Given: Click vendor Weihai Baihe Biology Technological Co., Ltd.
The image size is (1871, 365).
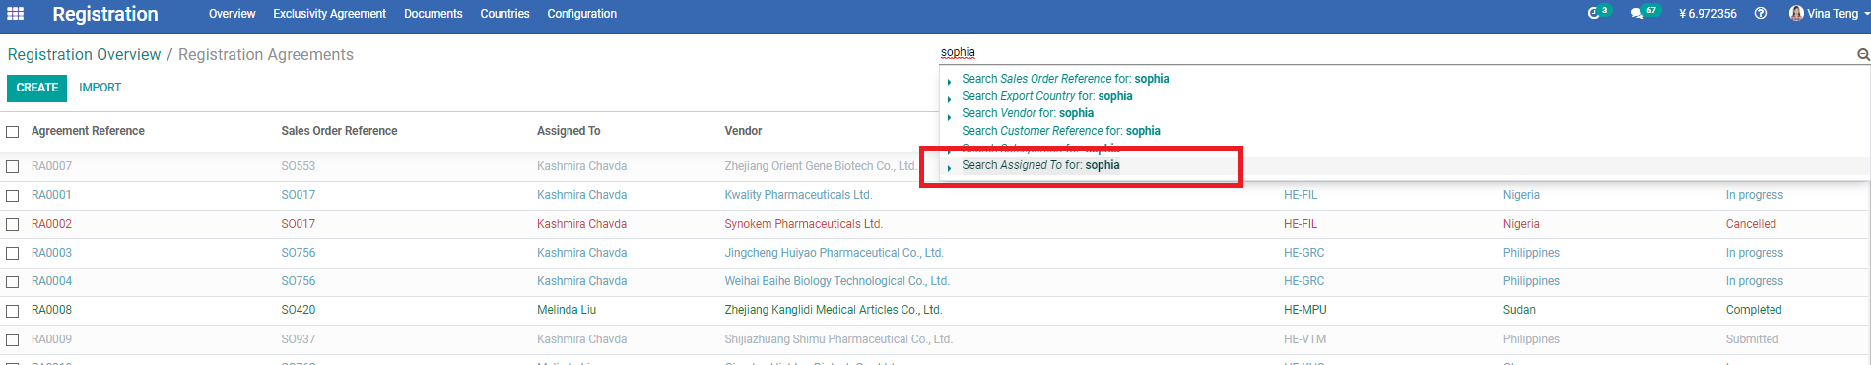Looking at the screenshot, I should 836,281.
